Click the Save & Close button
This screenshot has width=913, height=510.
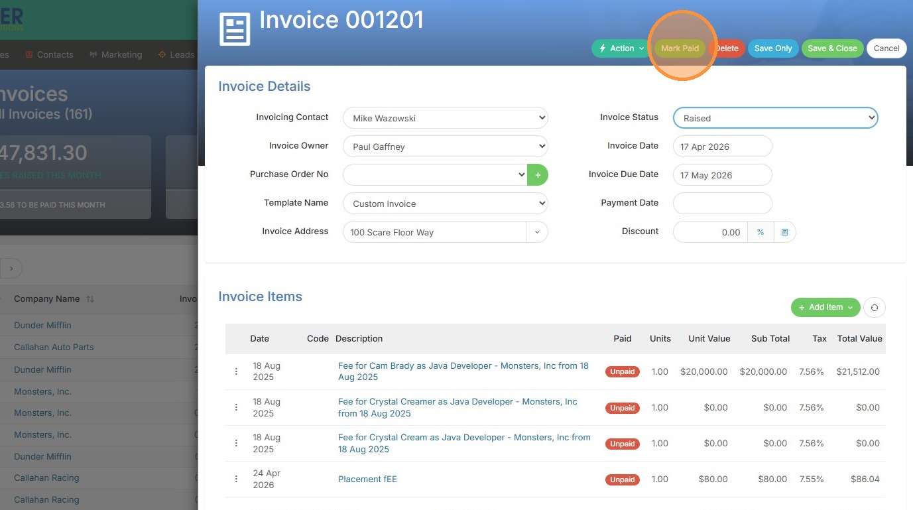[x=832, y=48]
